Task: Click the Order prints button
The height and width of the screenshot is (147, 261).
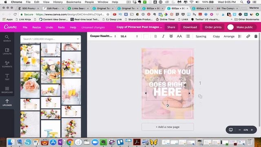Action: (x=213, y=27)
